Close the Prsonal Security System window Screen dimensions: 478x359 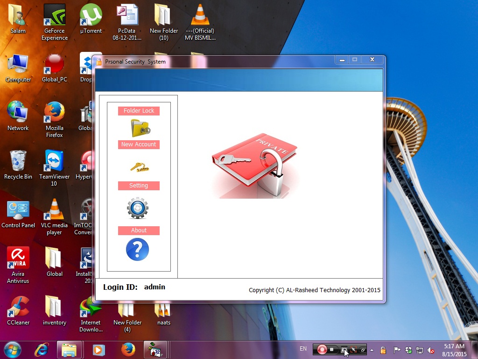pos(372,59)
